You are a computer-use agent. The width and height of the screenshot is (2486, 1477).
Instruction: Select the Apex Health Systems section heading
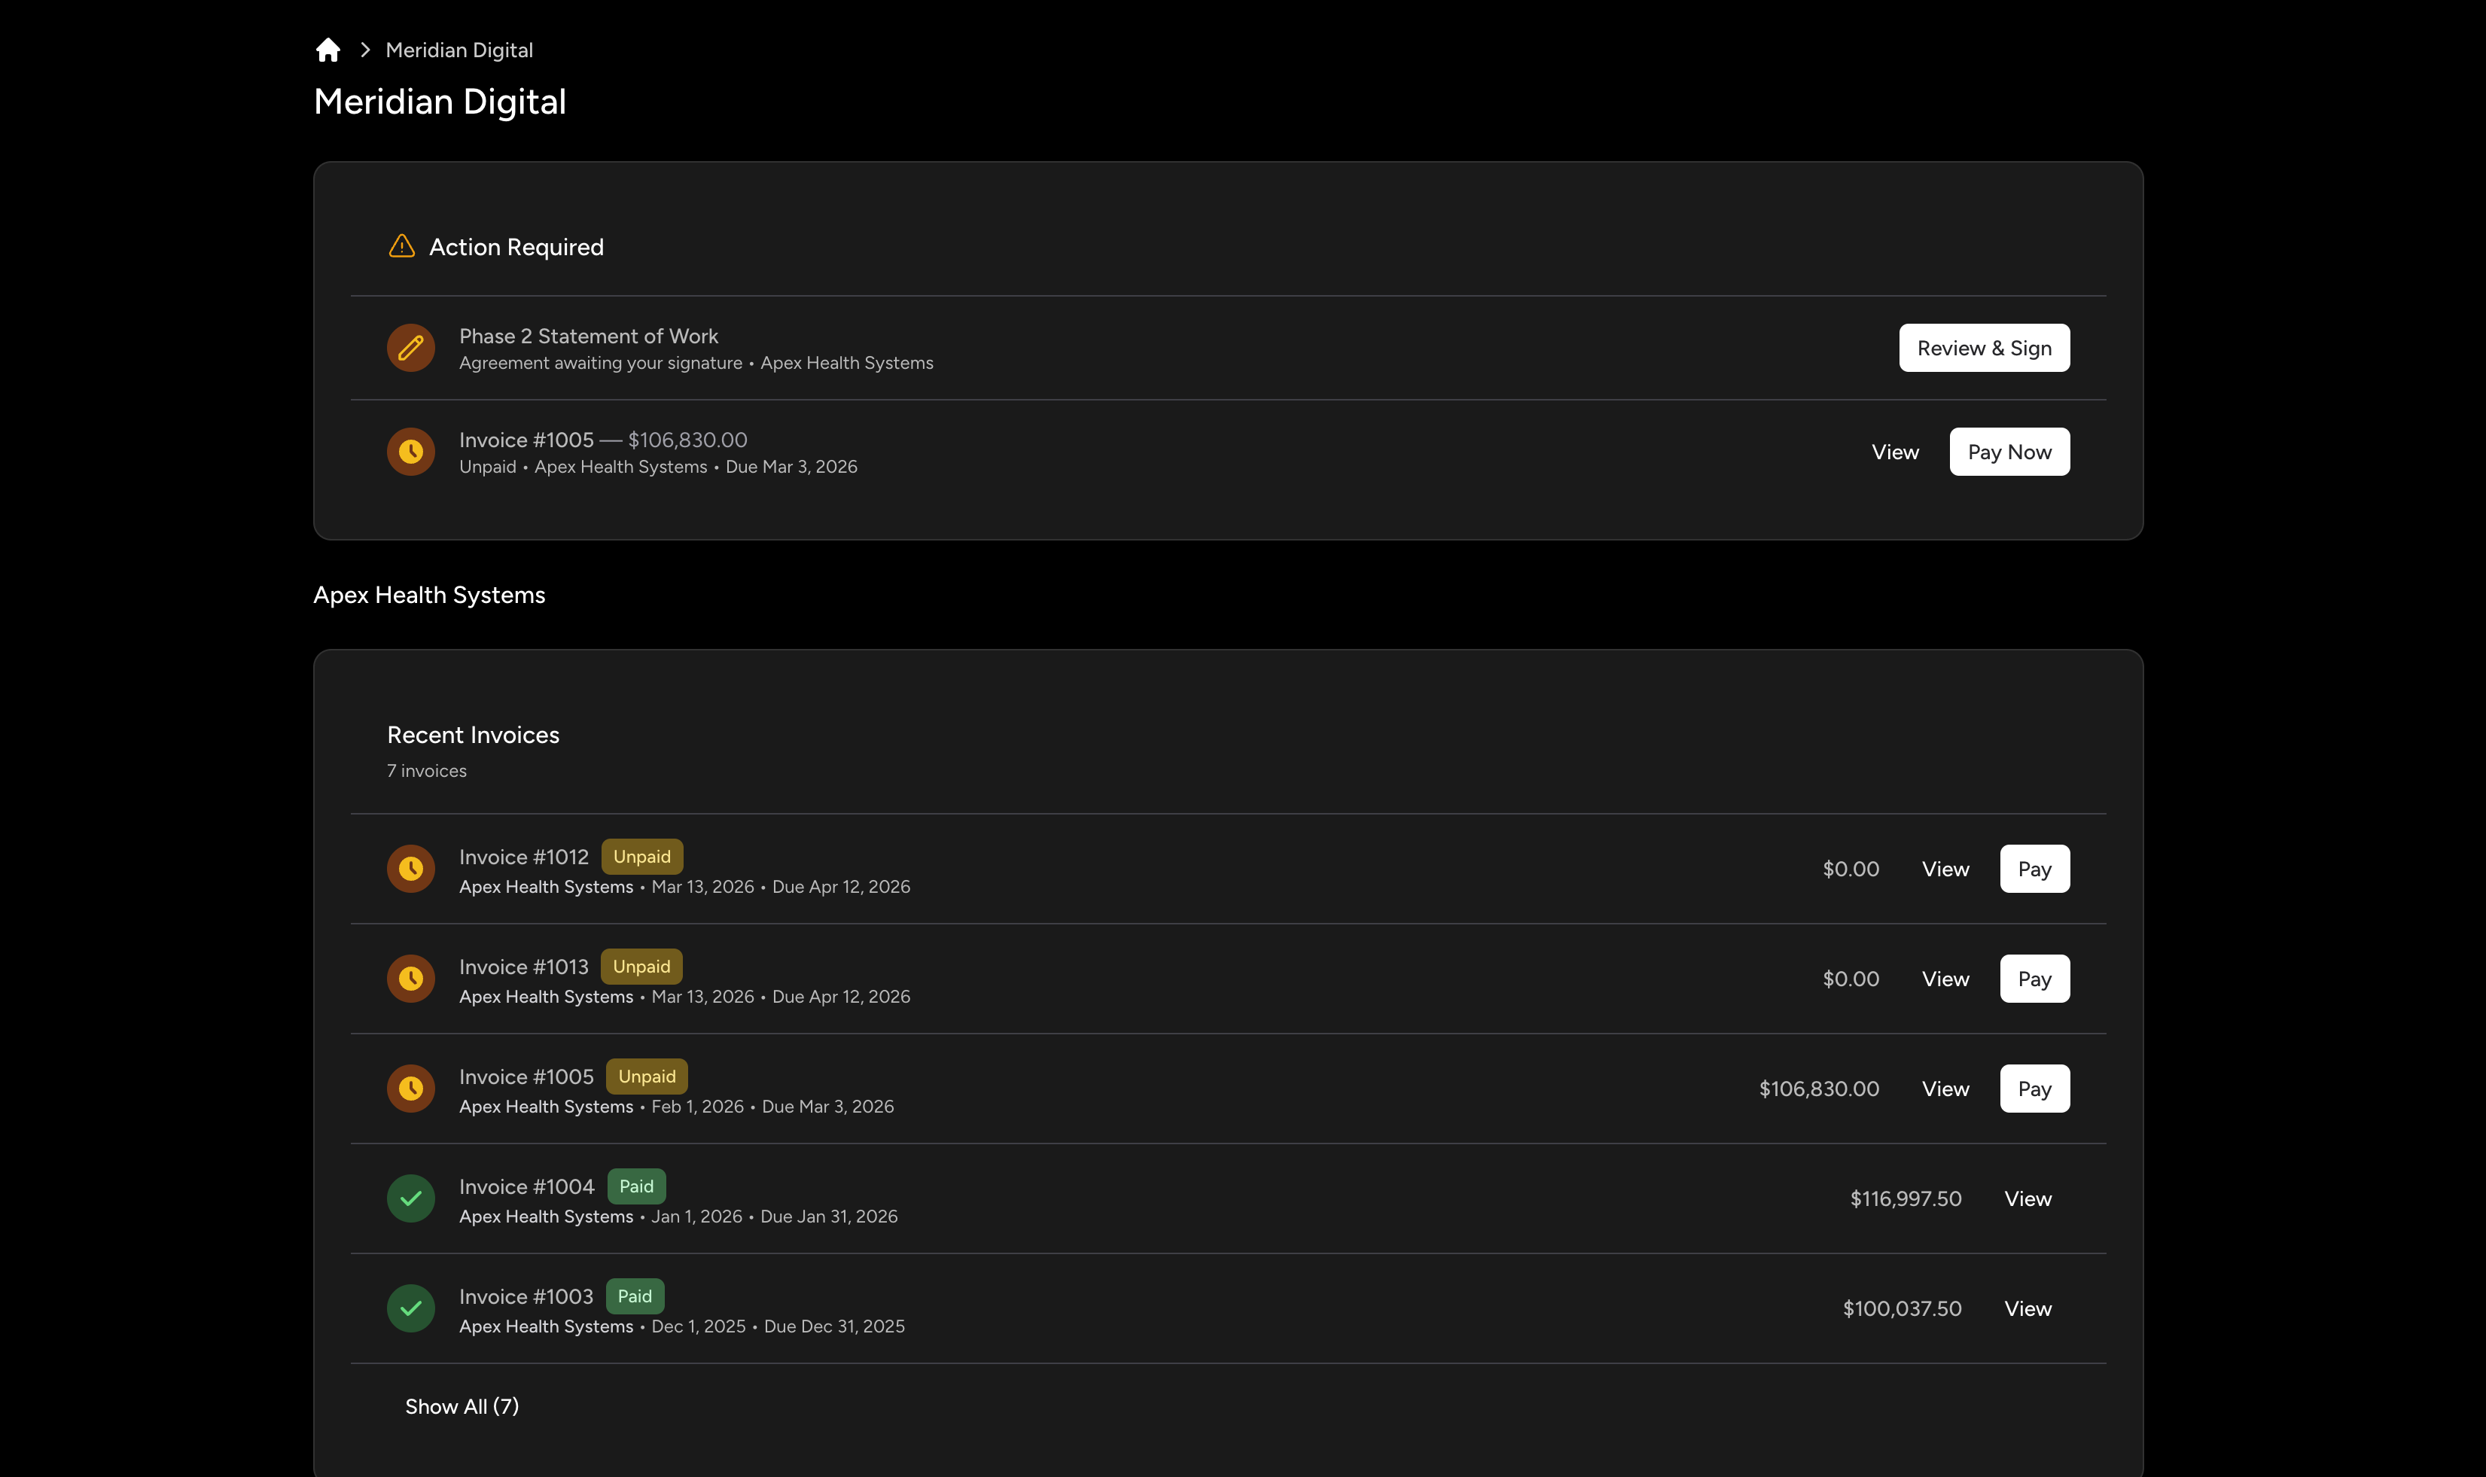coord(429,594)
